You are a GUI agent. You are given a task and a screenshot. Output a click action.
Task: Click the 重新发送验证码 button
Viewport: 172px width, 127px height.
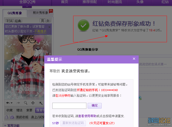73,123
